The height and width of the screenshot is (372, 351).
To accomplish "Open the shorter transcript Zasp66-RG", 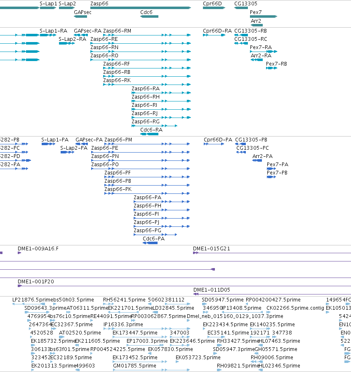I will pyautogui.click(x=155, y=126).
